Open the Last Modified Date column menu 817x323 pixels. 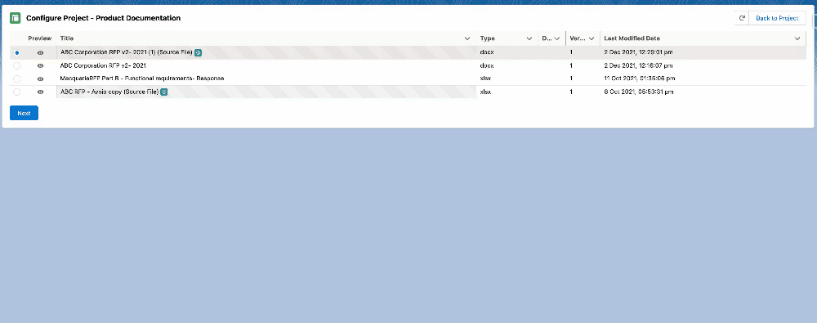pyautogui.click(x=797, y=38)
